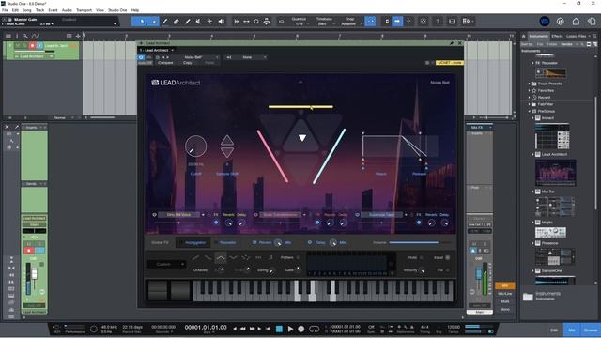
Task: Expand the Track Presets folder
Action: tap(530, 84)
